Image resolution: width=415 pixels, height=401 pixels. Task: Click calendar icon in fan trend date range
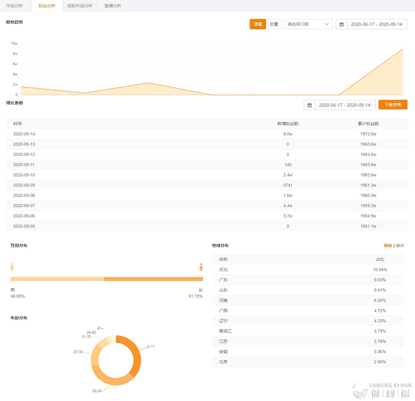click(341, 24)
